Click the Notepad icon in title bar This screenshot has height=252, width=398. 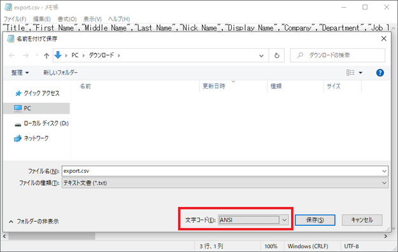[x=8, y=7]
